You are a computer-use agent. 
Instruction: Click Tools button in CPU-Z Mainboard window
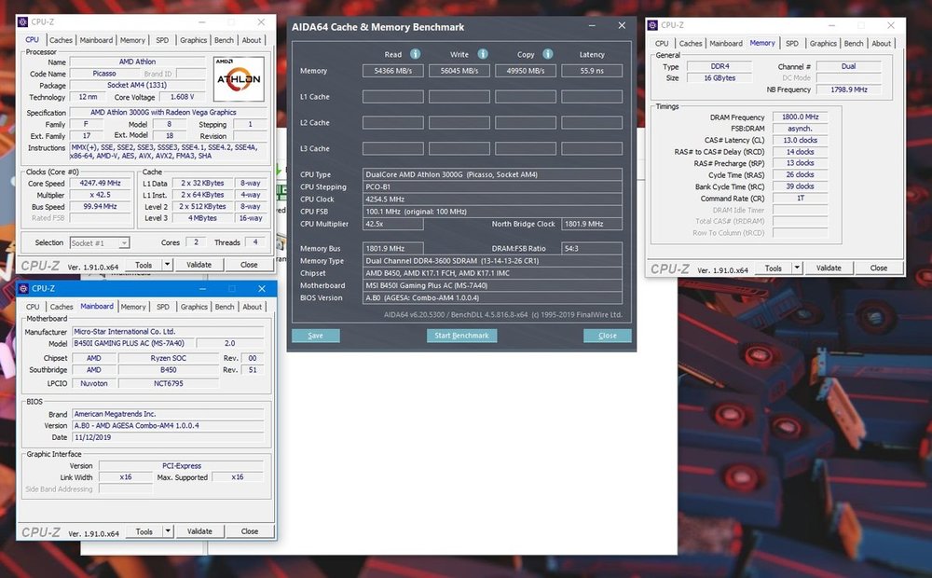tap(144, 531)
